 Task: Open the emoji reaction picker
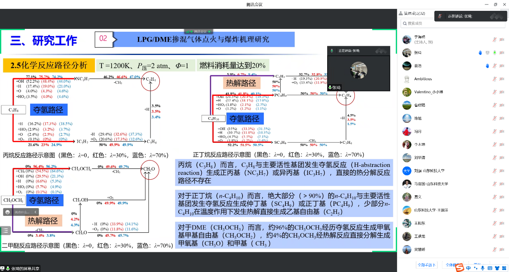[8, 212]
